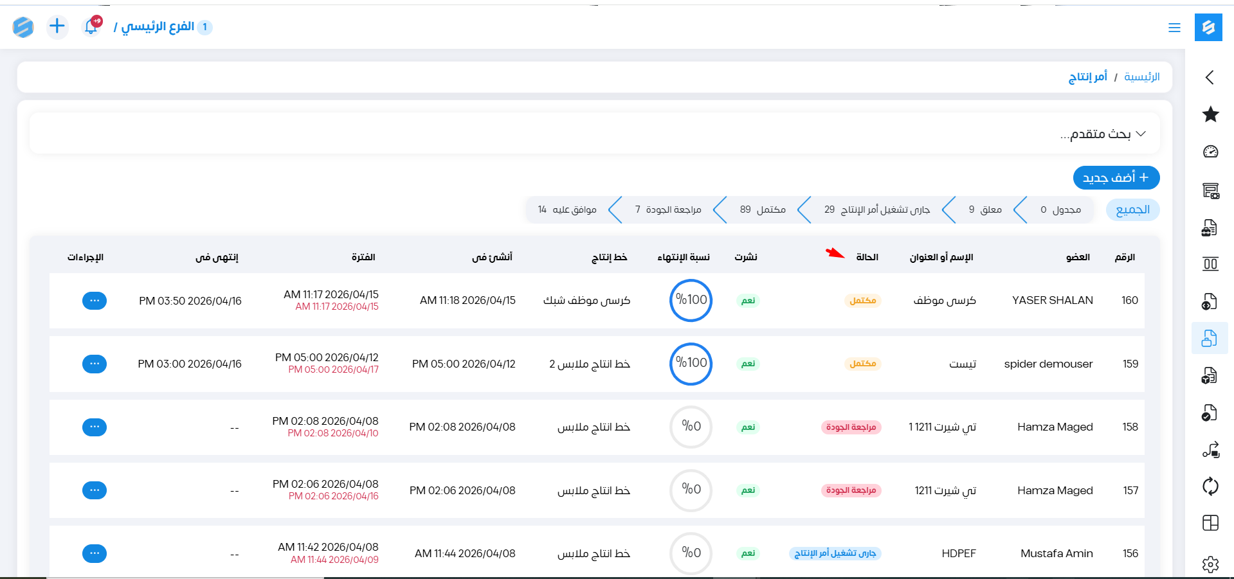Open the favorites star icon in sidebar
The height and width of the screenshot is (579, 1234).
(1210, 114)
